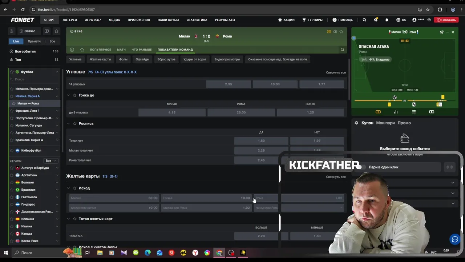Click inside the Поиск field under Футбол
This screenshot has width=465, height=262.
tap(35, 79)
